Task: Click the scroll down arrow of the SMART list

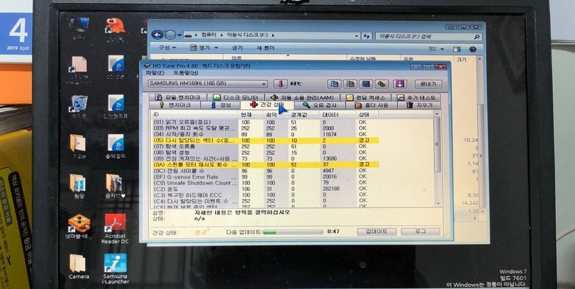Action: click(x=437, y=203)
